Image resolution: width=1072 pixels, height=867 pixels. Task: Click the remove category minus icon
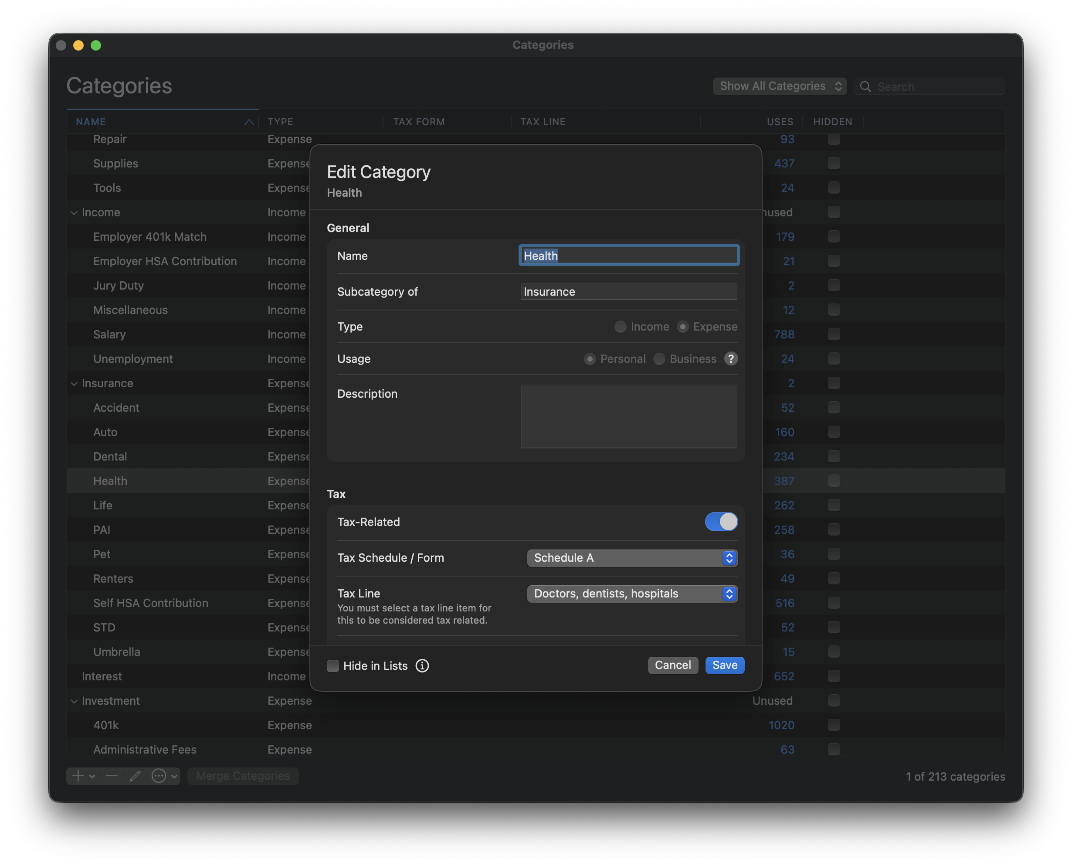tap(111, 775)
